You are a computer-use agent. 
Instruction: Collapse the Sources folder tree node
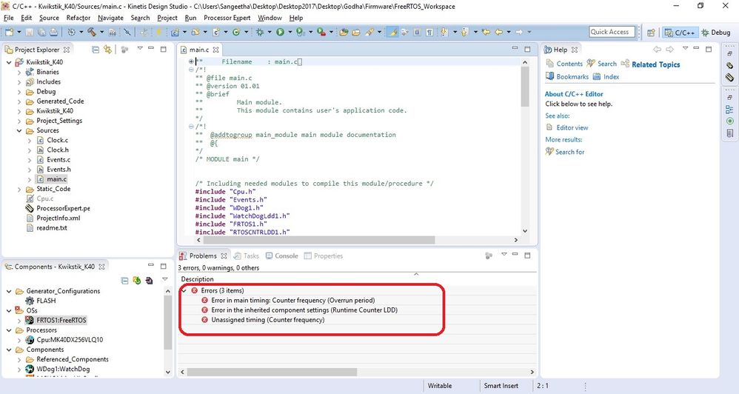(19, 130)
